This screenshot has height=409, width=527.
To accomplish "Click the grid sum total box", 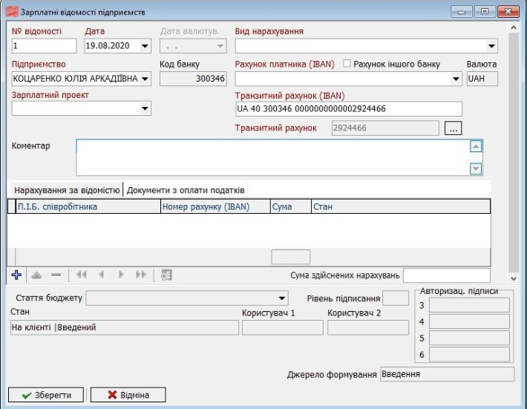I will point(291,257).
